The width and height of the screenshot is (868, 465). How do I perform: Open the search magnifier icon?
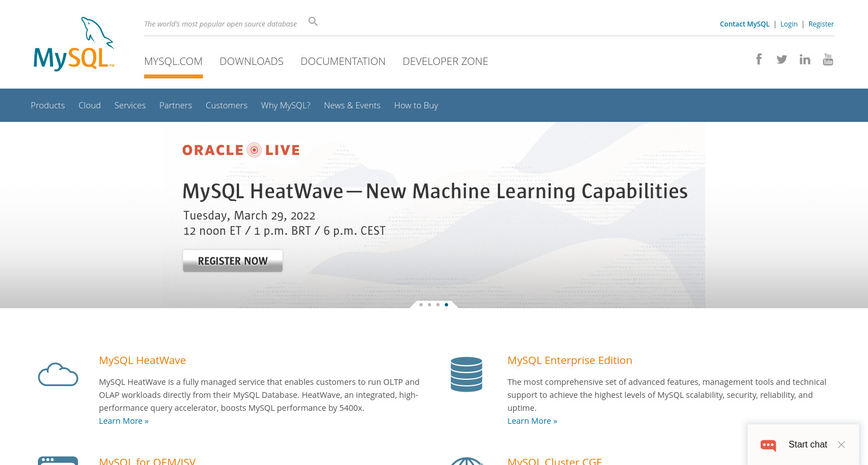pos(313,21)
